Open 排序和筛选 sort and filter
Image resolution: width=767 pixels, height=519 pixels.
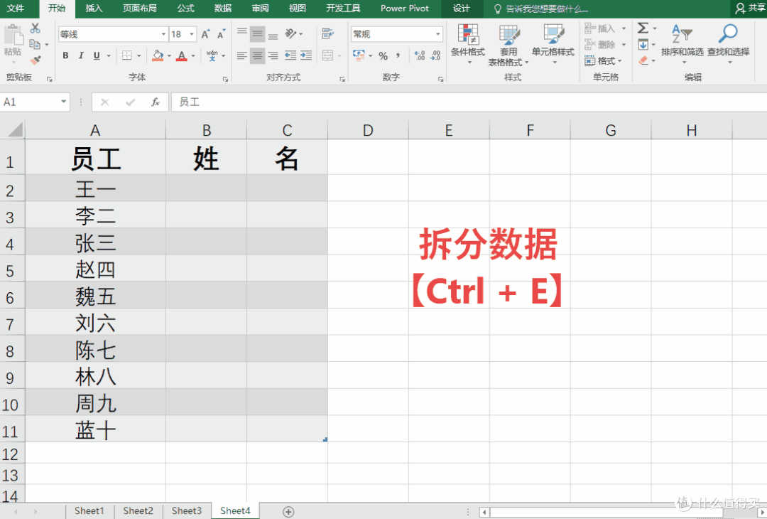click(x=682, y=43)
